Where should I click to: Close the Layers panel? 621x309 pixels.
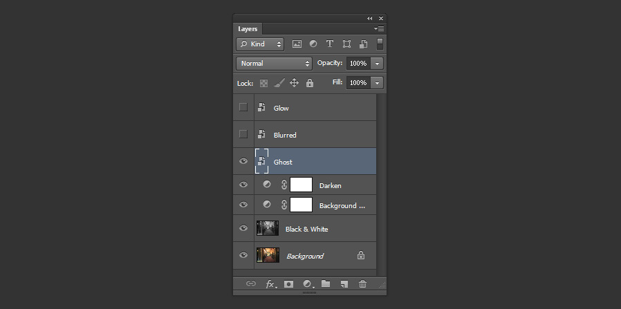tap(381, 18)
